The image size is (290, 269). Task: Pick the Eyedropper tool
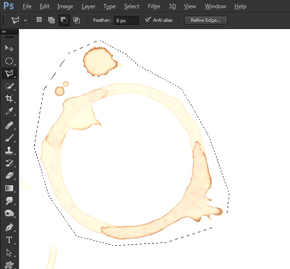point(9,111)
